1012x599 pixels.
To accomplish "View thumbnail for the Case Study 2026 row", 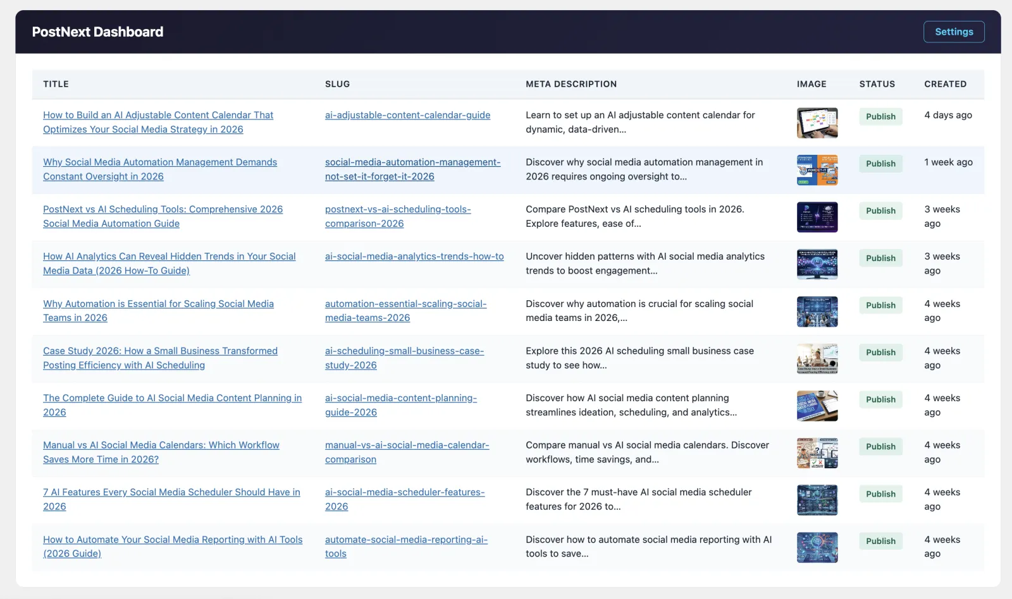I will pyautogui.click(x=817, y=358).
